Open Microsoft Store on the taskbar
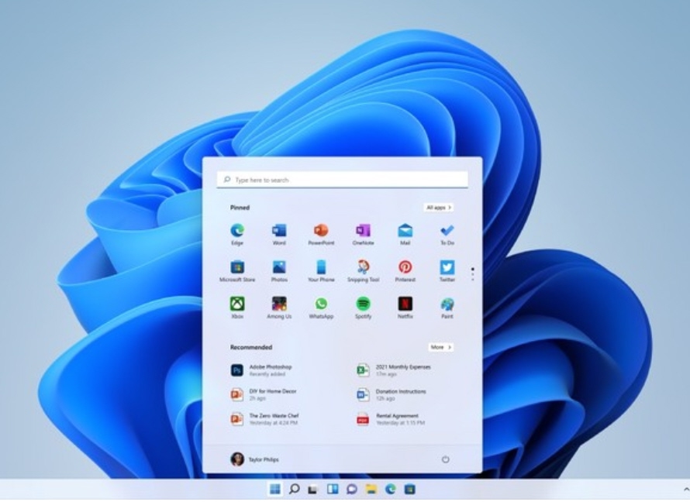 (409, 489)
